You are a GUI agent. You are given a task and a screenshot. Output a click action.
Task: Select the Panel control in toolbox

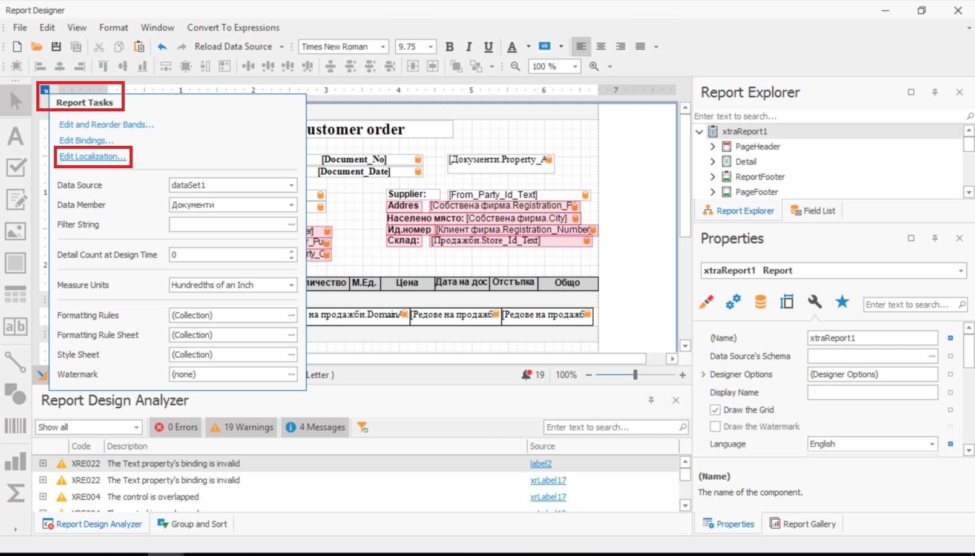(16, 263)
